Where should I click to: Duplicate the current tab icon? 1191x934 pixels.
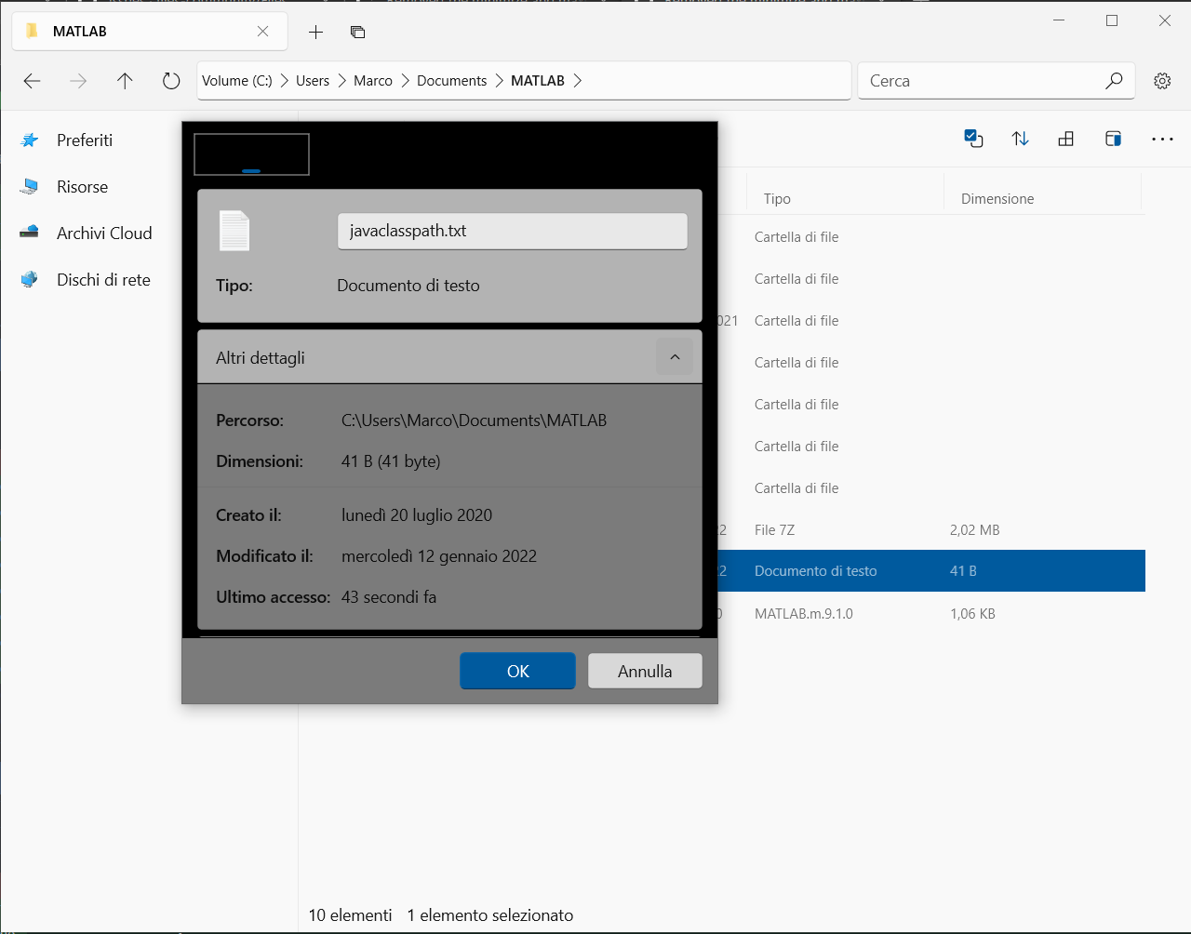click(x=357, y=32)
